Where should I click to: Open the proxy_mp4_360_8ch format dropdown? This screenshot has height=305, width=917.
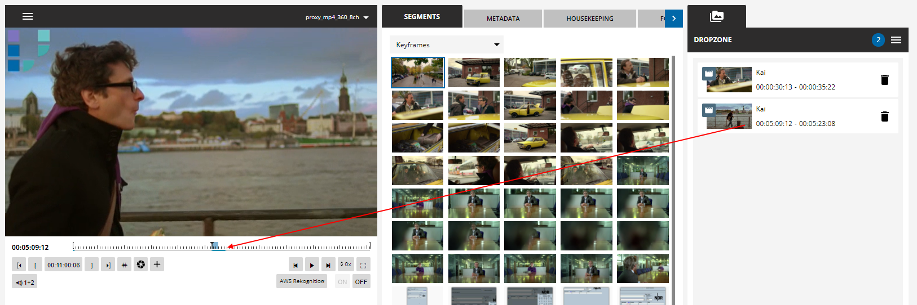337,17
